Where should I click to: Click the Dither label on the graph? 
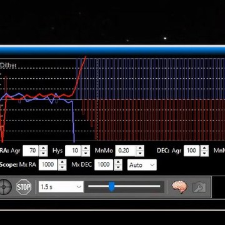click(x=8, y=66)
